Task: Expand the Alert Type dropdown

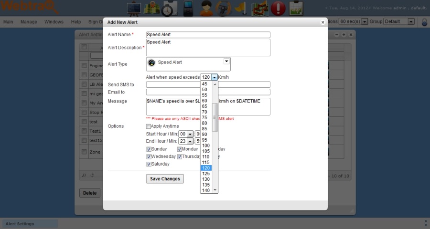Action: [226, 62]
